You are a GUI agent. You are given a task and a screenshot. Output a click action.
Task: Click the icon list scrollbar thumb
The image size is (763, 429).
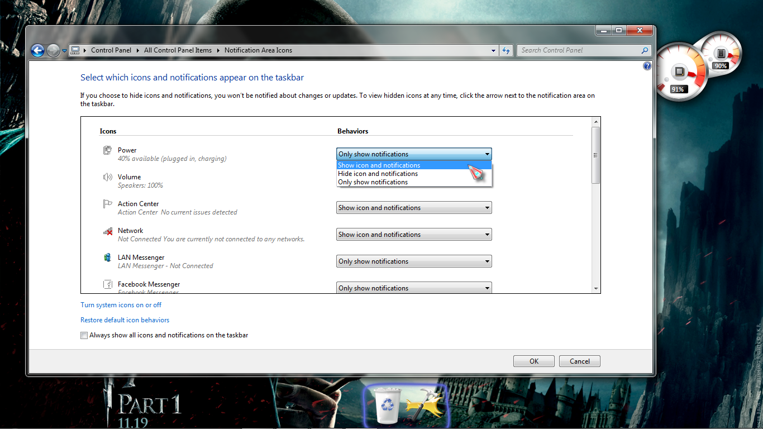pyautogui.click(x=596, y=155)
